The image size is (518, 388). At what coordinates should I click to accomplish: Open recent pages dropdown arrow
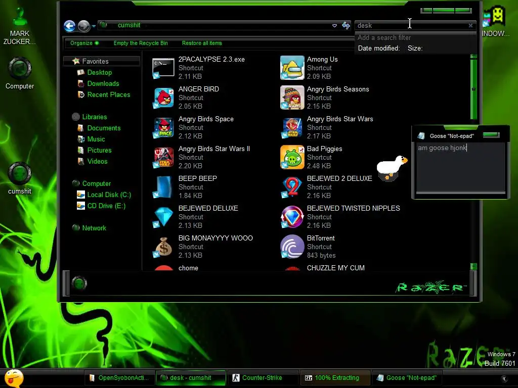(x=94, y=26)
